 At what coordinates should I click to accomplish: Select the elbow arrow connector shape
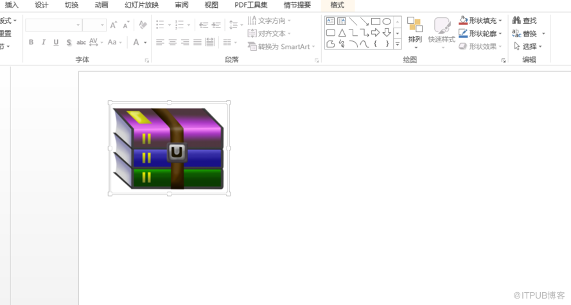[x=364, y=33]
